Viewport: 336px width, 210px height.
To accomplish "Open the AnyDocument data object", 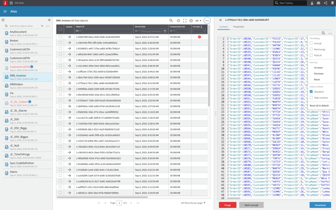I will (x=28, y=33).
